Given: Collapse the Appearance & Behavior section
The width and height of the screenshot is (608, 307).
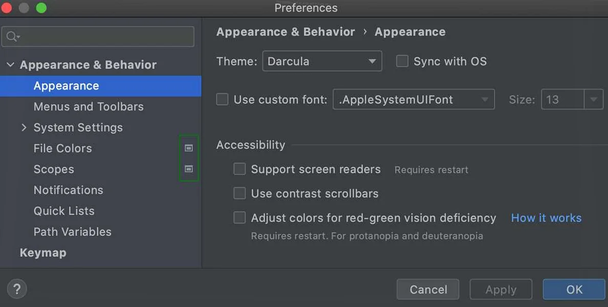Looking at the screenshot, I should tap(10, 65).
